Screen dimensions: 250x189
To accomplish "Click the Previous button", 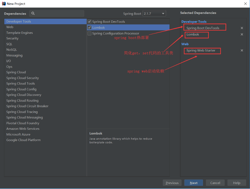I will [x=172, y=183].
